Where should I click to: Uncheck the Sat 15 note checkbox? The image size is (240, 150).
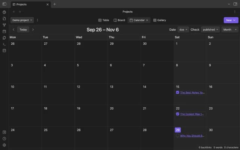coord(177,92)
